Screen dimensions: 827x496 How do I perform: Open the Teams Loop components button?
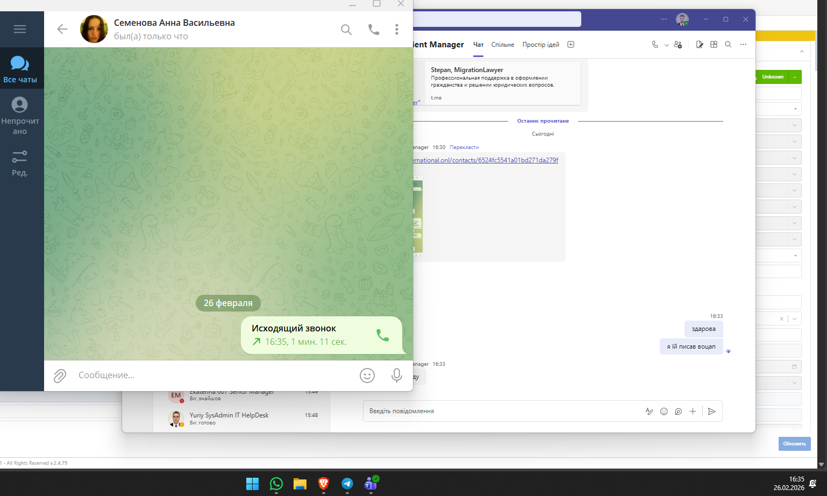tap(679, 411)
